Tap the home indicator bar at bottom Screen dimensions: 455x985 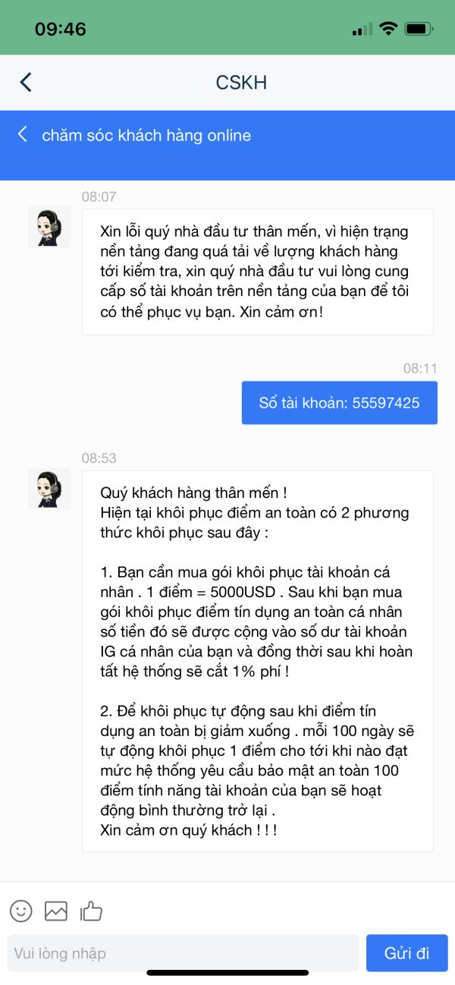click(x=227, y=973)
